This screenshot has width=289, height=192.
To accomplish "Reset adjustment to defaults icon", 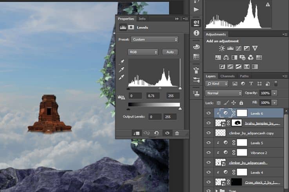I will (x=157, y=133).
